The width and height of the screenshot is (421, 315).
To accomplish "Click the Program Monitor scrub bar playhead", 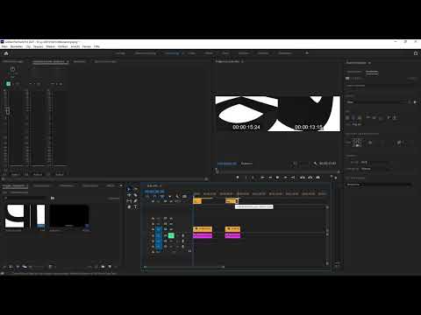I will 217,171.
